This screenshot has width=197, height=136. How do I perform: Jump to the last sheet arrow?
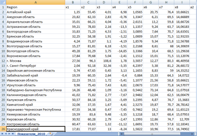[x=13, y=134]
